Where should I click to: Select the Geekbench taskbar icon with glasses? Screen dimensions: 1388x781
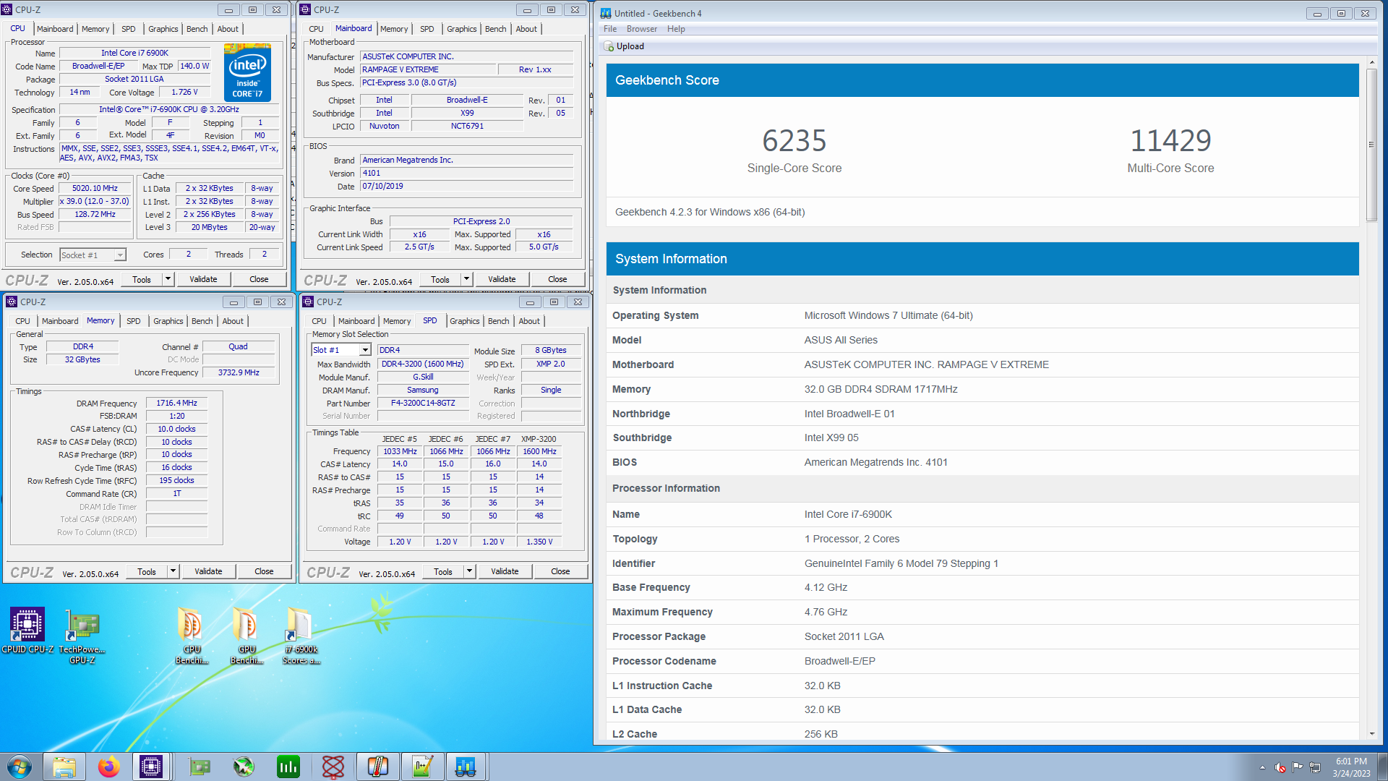466,767
